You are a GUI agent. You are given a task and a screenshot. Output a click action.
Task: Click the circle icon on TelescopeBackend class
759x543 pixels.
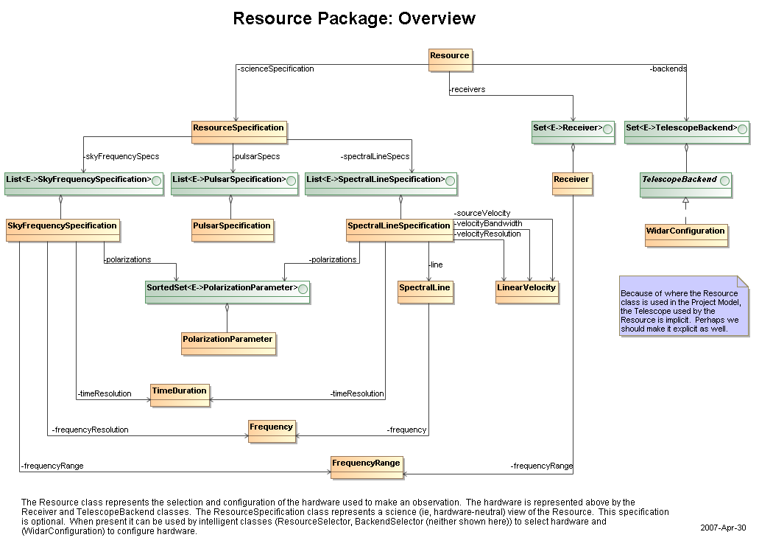pyautogui.click(x=724, y=179)
